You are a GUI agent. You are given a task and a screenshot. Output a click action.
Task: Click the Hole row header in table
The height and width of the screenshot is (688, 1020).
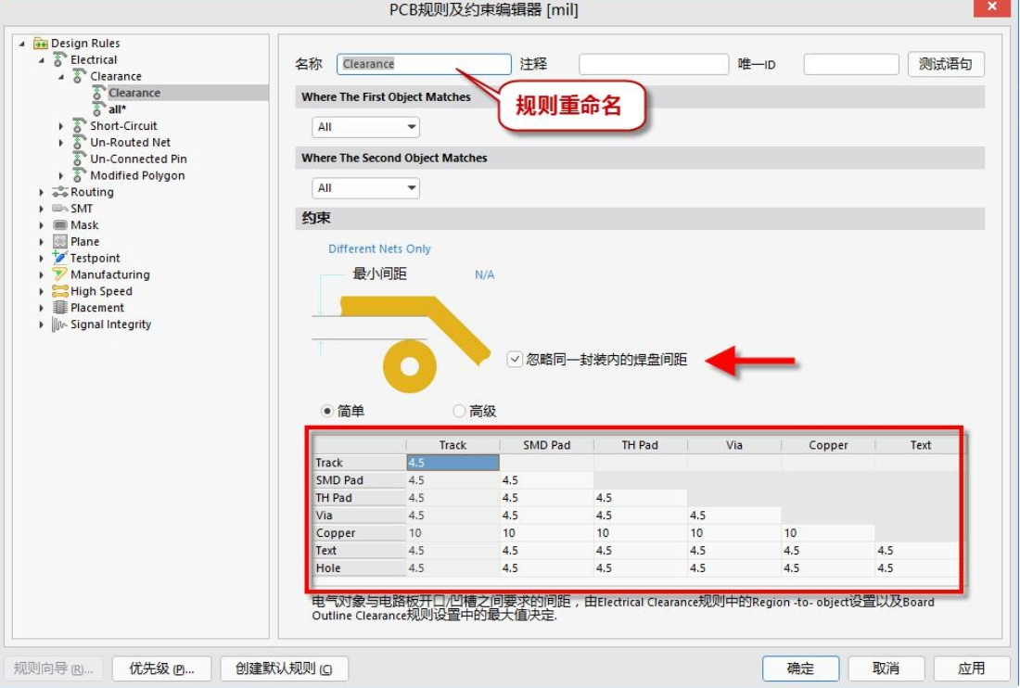(x=359, y=567)
